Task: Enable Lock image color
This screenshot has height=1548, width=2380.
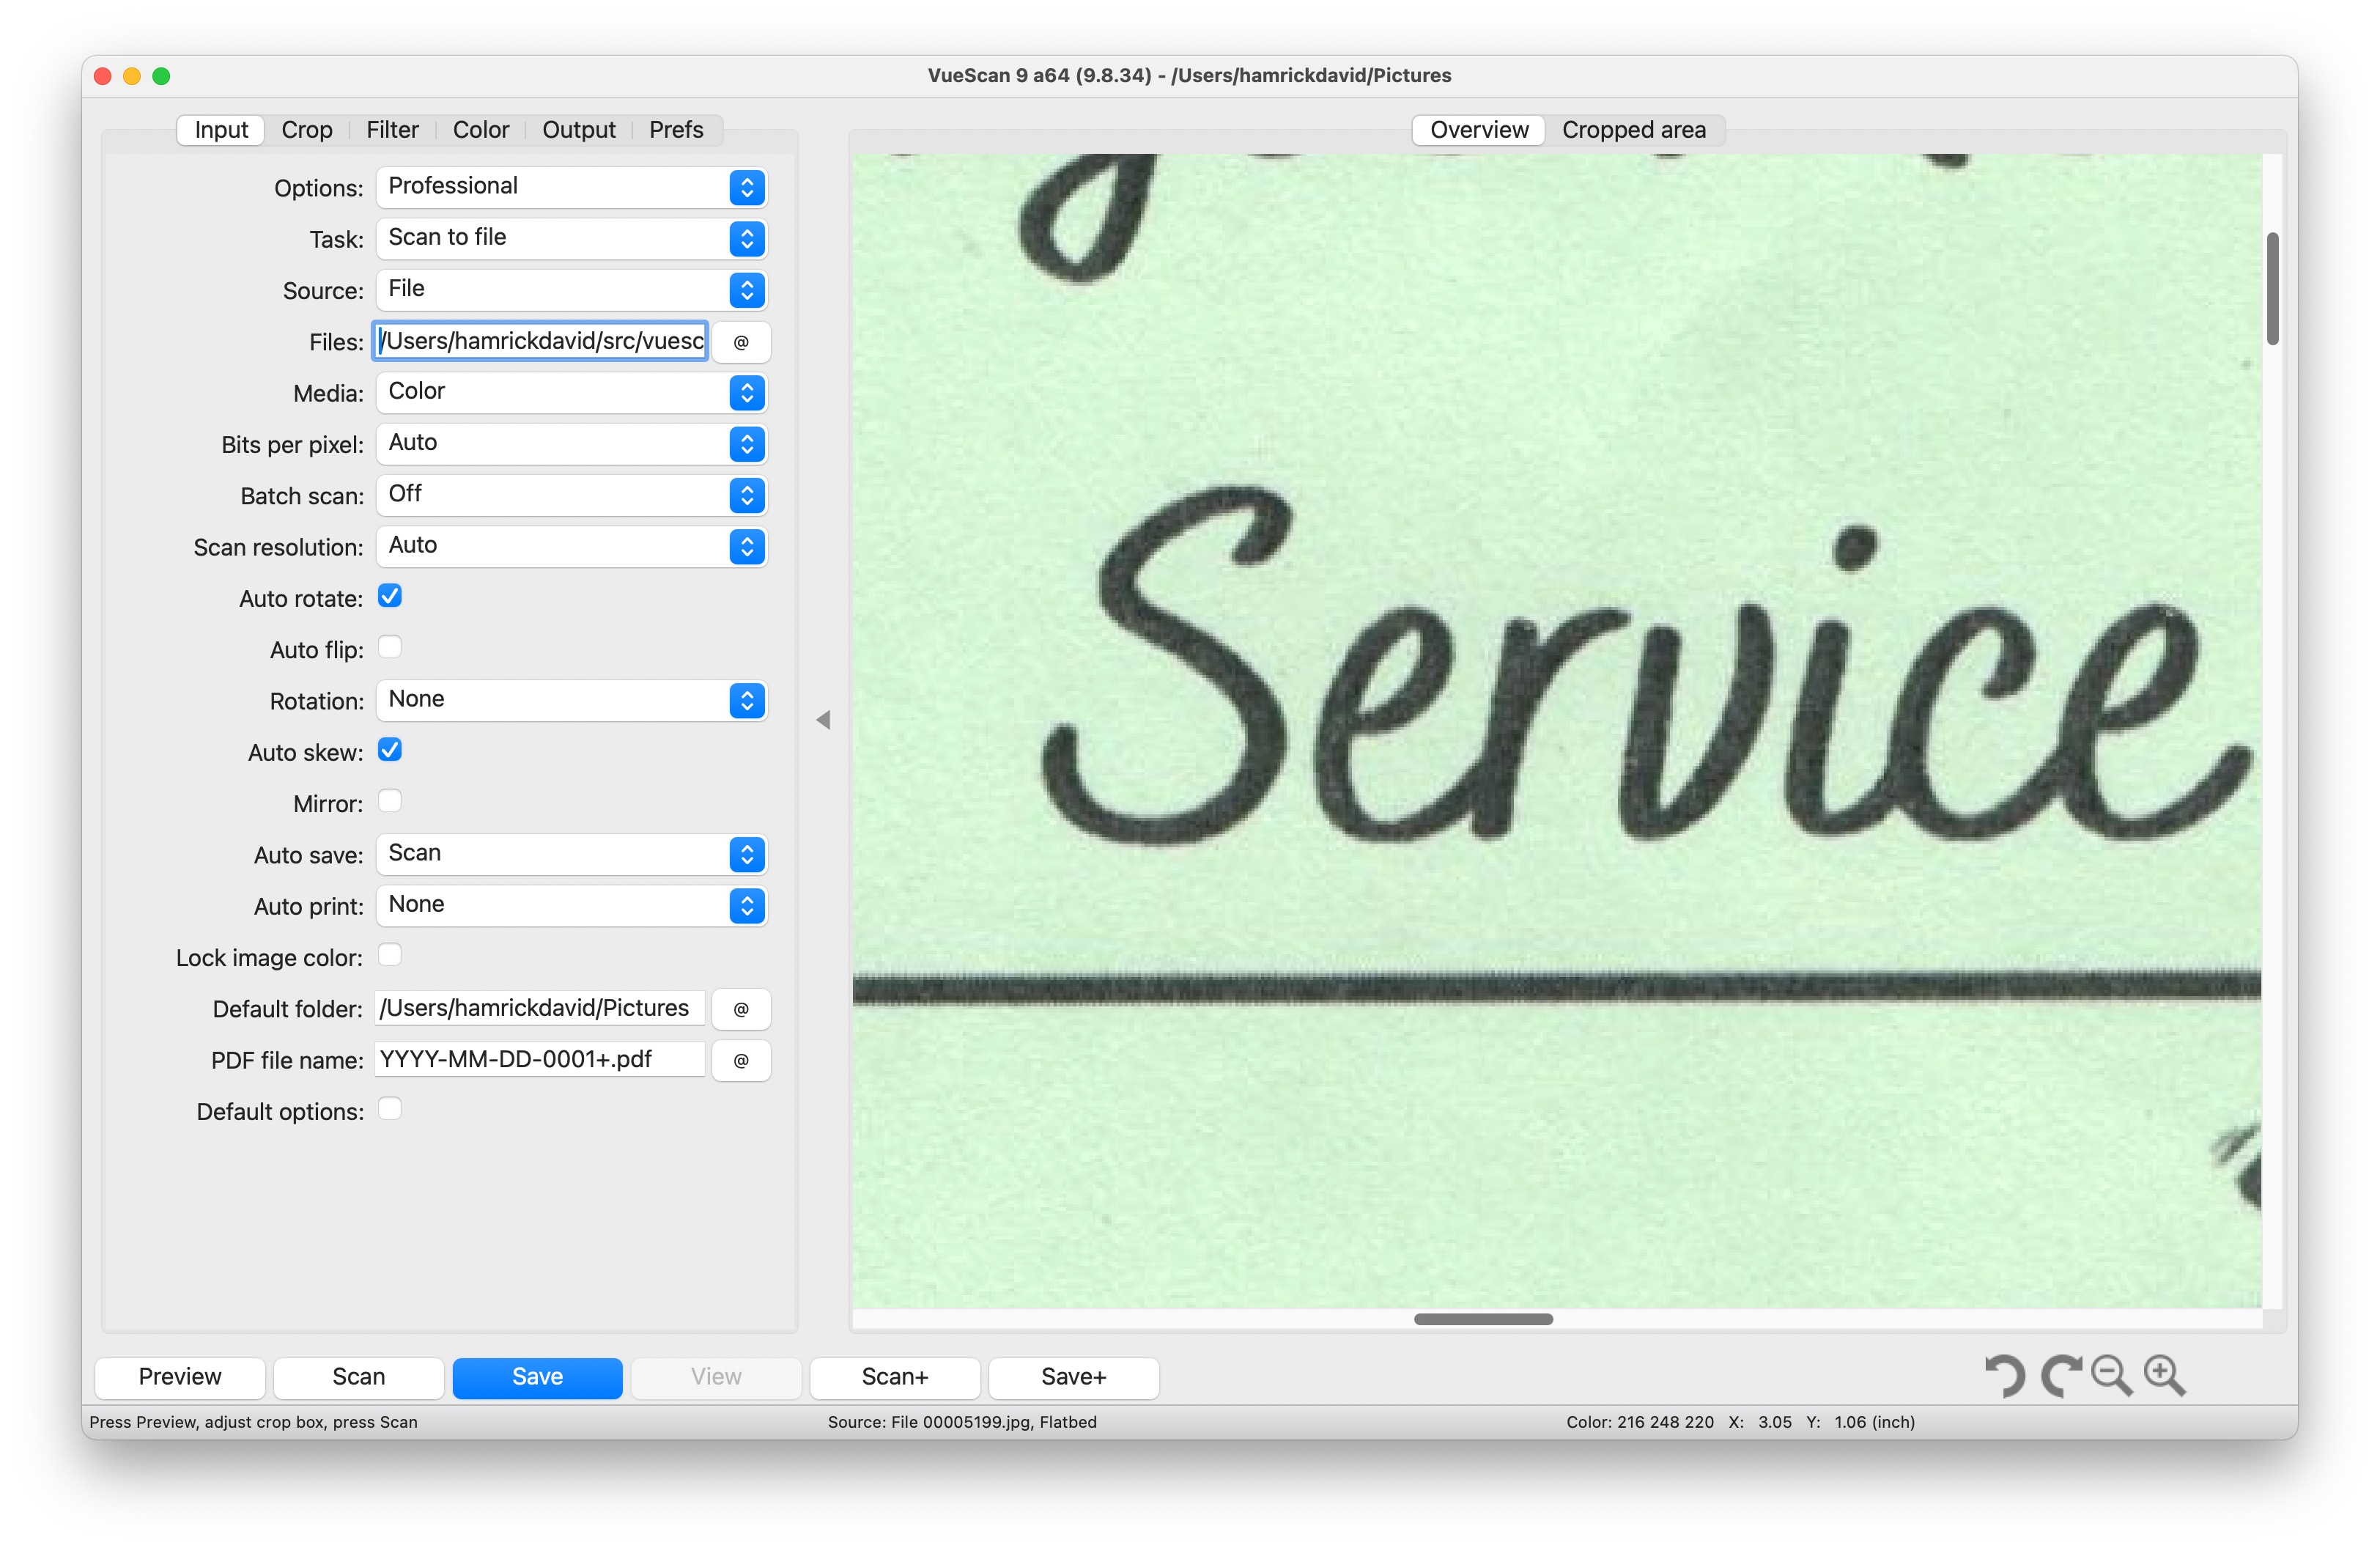Action: [389, 955]
